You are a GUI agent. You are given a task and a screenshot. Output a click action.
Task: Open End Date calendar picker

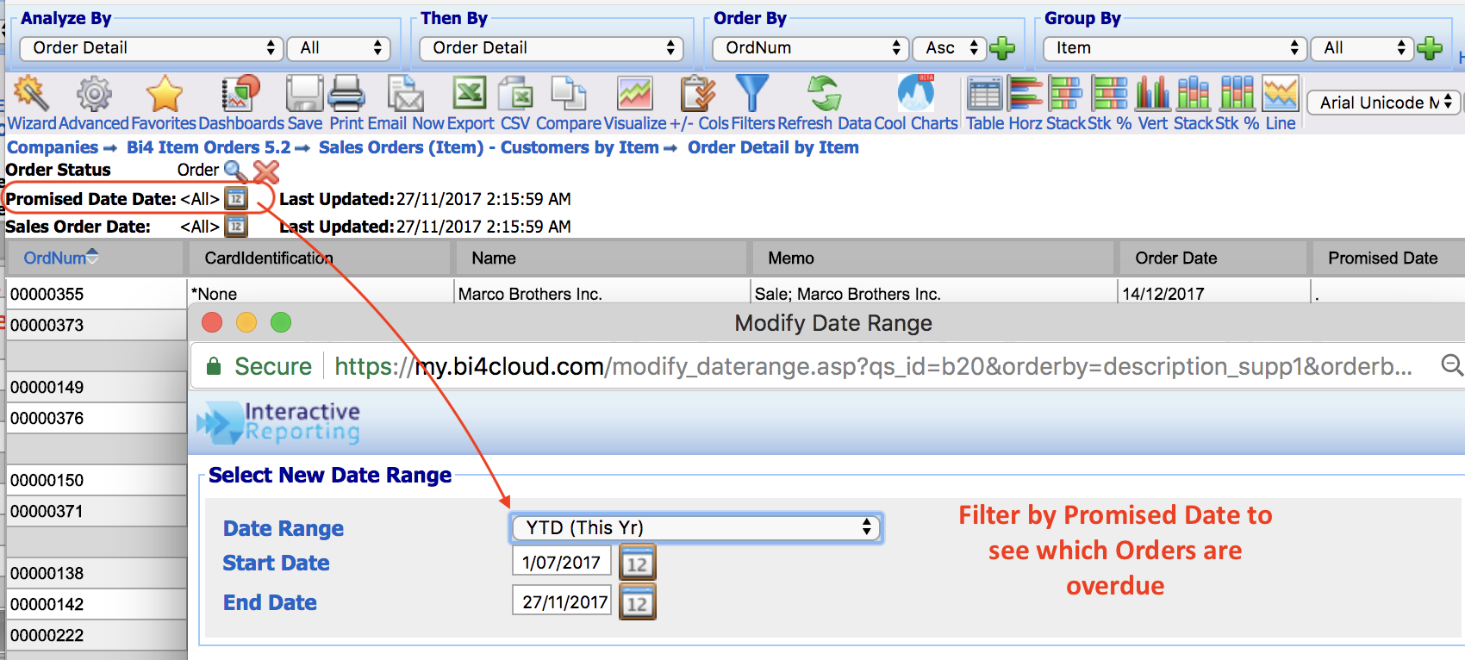click(x=638, y=602)
